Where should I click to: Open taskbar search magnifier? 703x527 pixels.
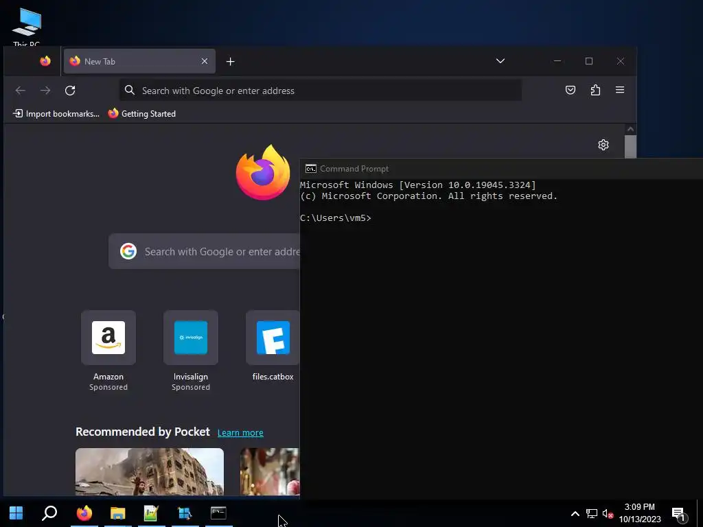[49, 513]
